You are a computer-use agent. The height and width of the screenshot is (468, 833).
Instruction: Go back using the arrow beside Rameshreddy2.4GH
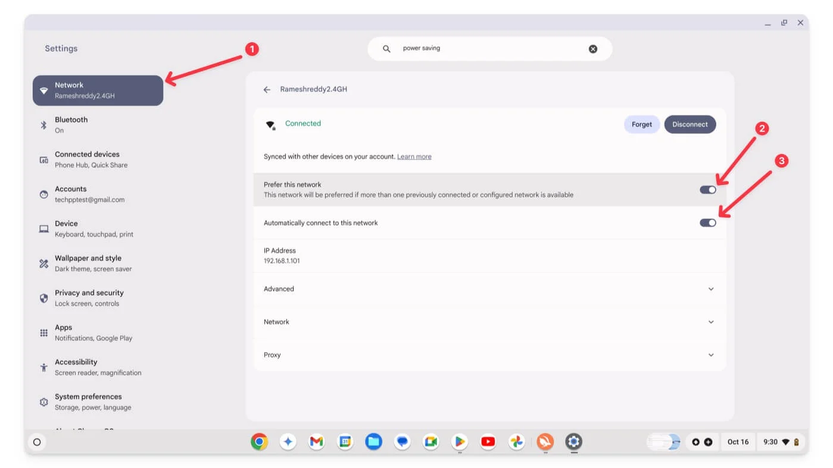point(267,89)
